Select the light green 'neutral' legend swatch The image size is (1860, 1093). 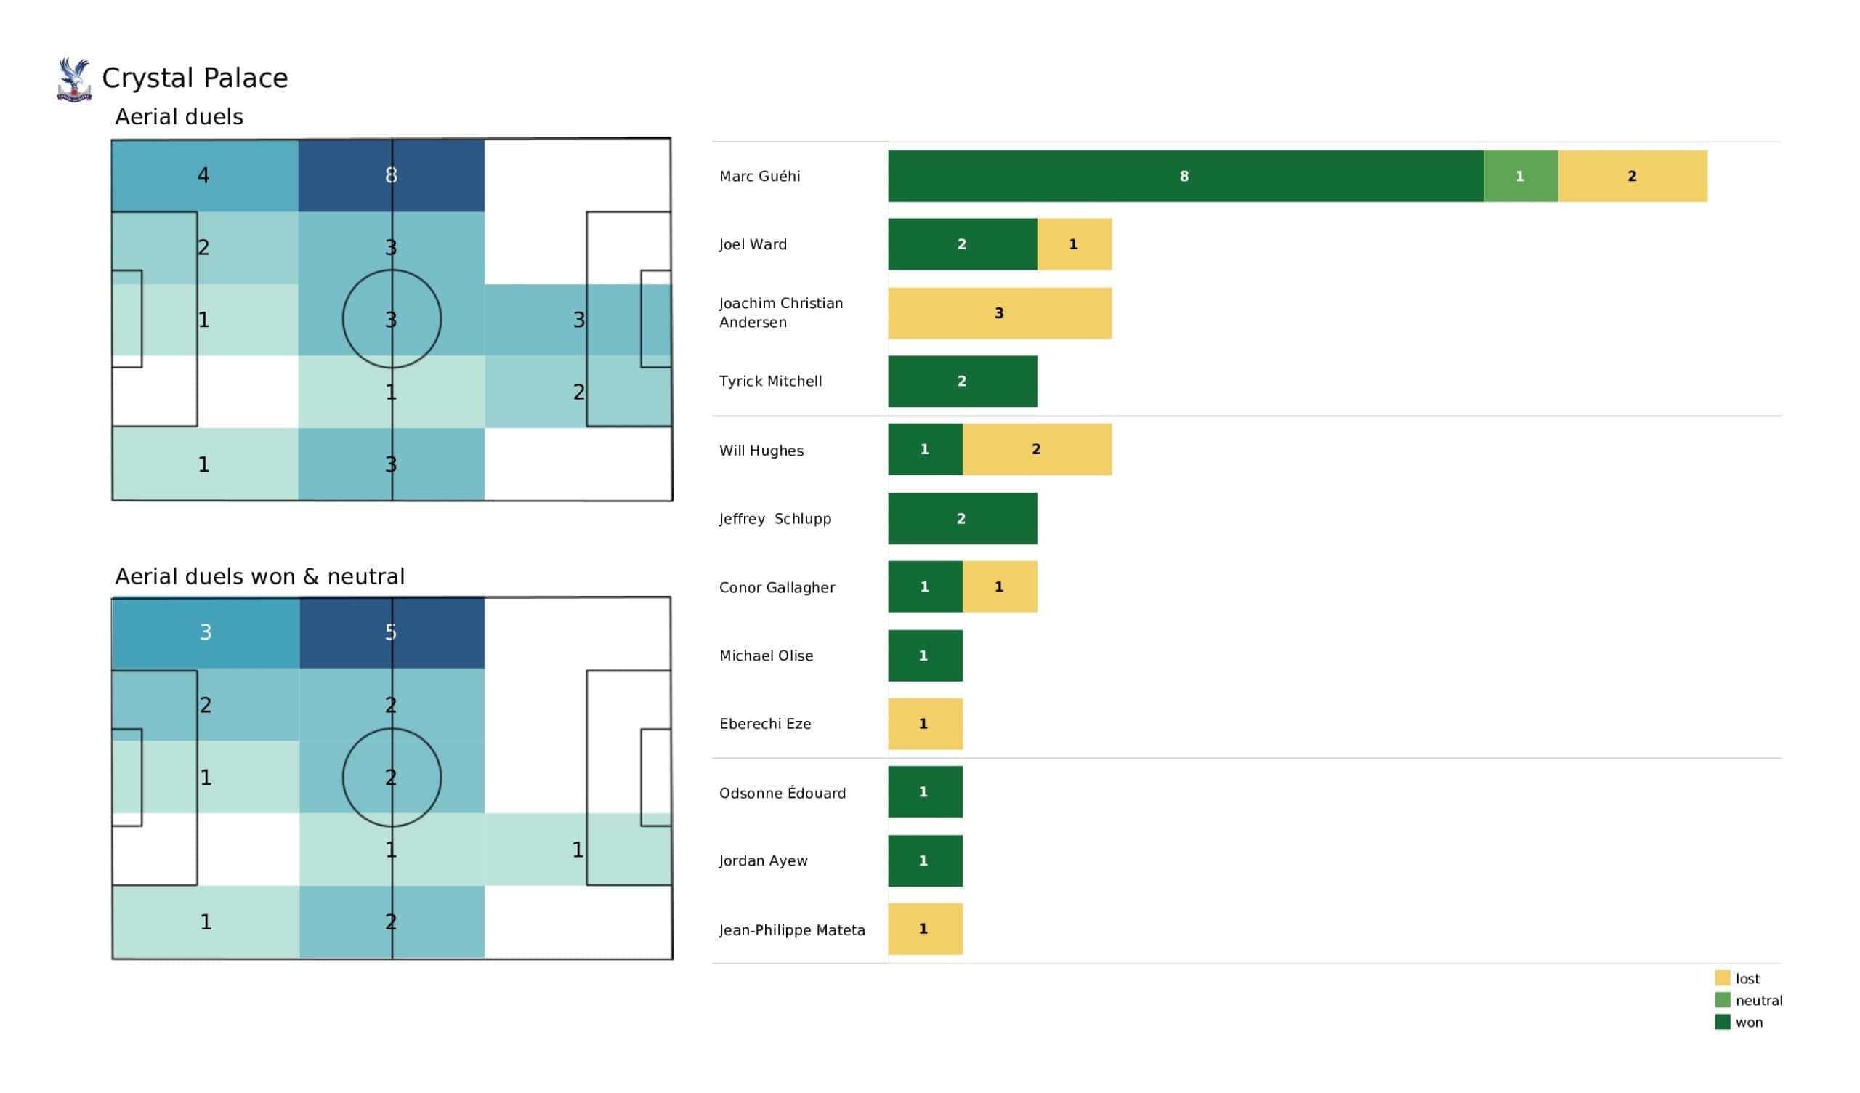1723,1001
